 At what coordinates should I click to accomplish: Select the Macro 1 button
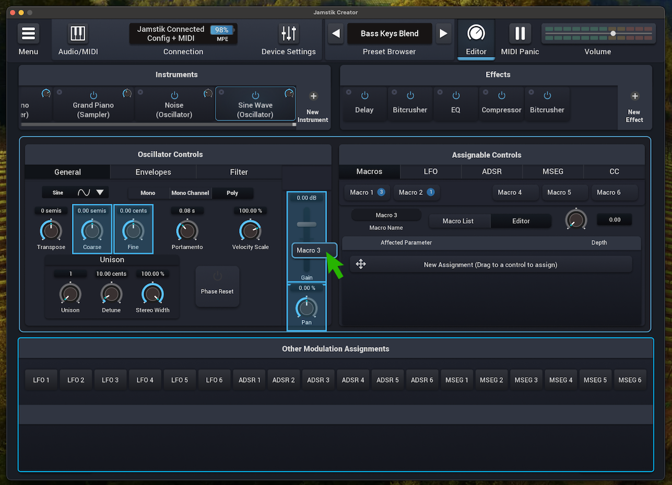(367, 192)
